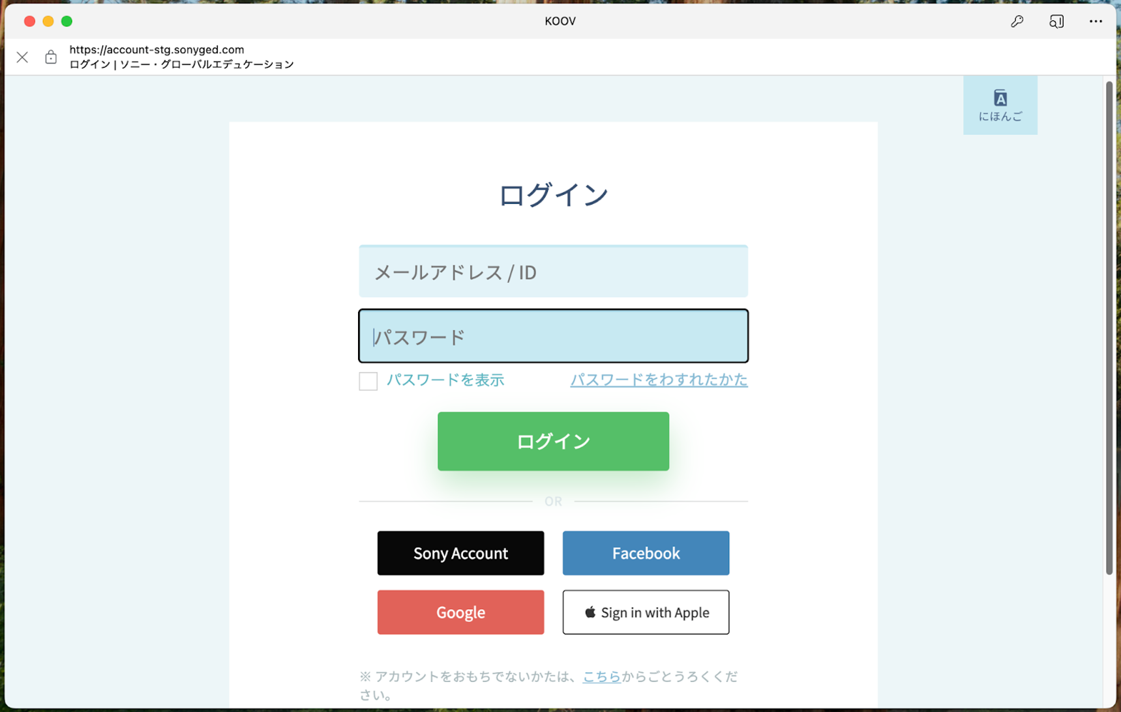Open the browser options dropdown at top right
Image resolution: width=1121 pixels, height=712 pixels.
(x=1096, y=21)
